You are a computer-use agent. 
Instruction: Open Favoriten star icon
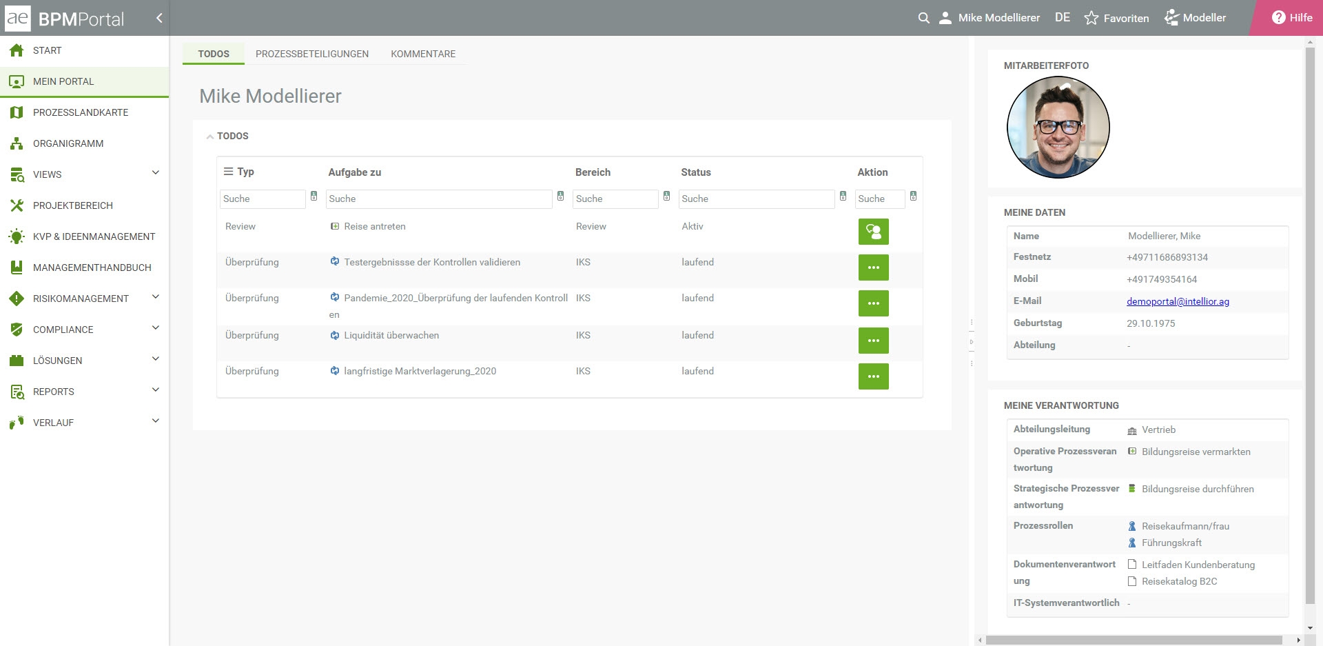pos(1091,18)
